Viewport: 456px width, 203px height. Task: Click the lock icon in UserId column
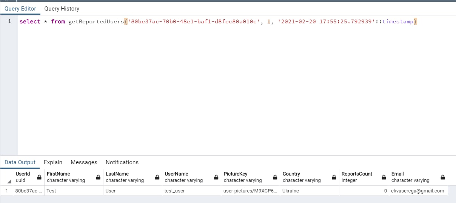pos(39,177)
